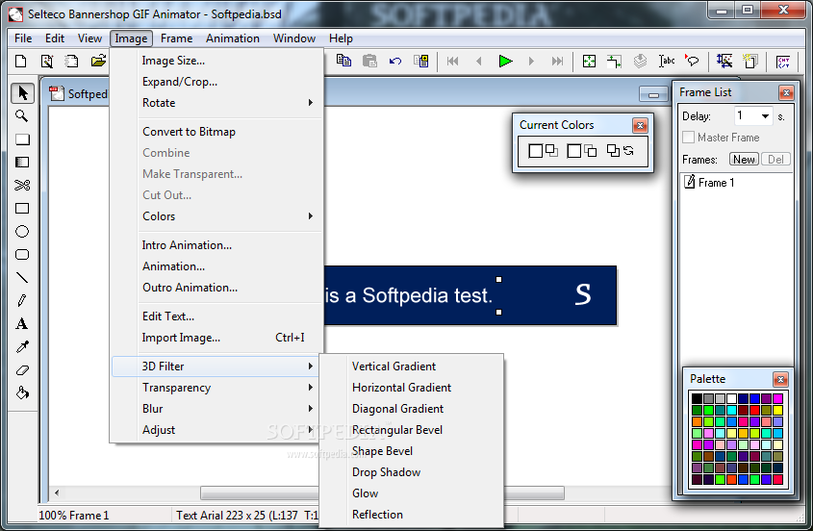Jump to last frame button
Image resolution: width=813 pixels, height=531 pixels.
tap(557, 62)
